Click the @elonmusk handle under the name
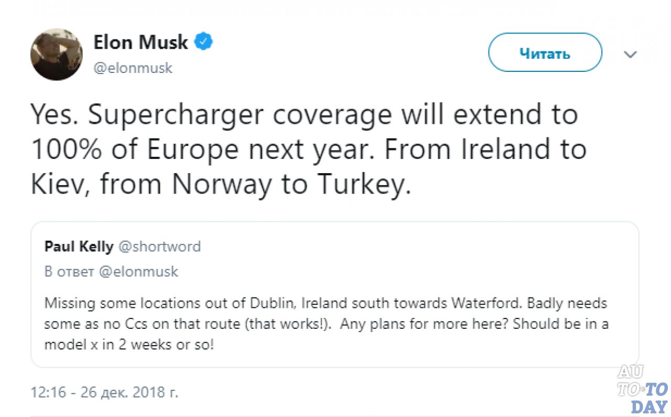This screenshot has width=671, height=417. coord(133,68)
